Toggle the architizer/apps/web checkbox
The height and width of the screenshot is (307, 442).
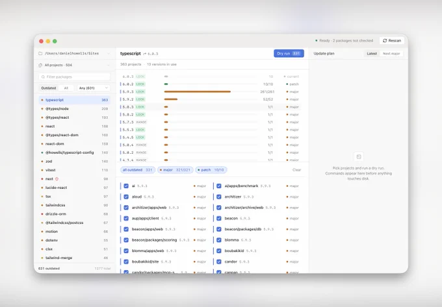point(126,208)
